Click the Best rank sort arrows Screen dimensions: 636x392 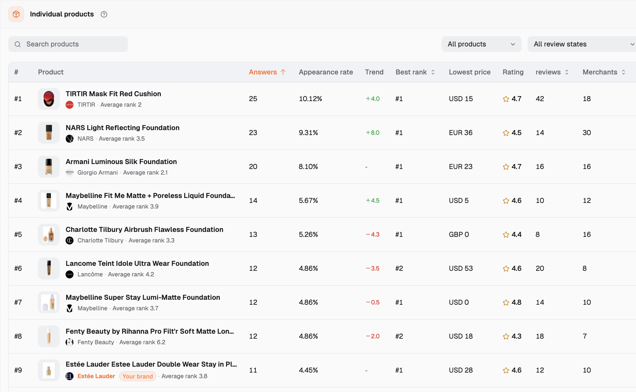pyautogui.click(x=433, y=72)
